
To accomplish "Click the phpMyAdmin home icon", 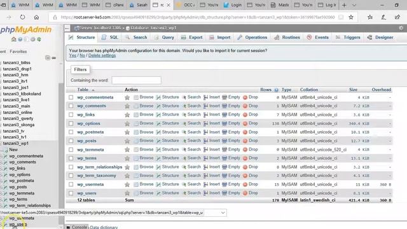I will [14, 39].
